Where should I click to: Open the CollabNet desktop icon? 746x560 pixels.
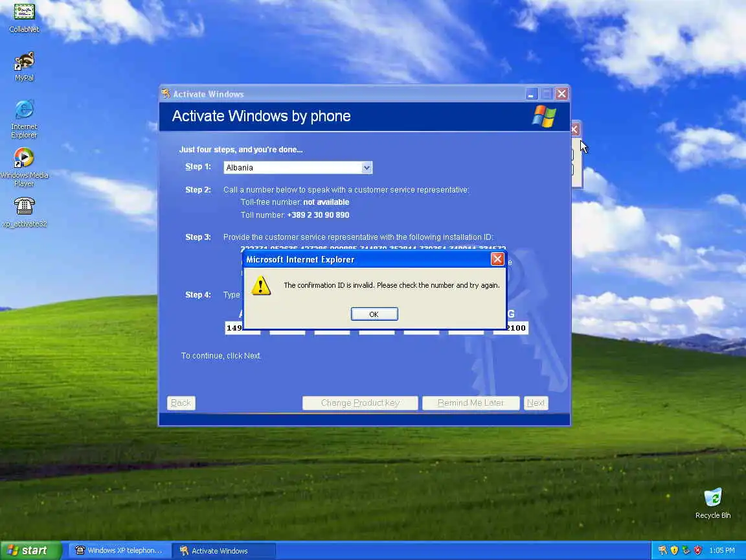pyautogui.click(x=24, y=18)
